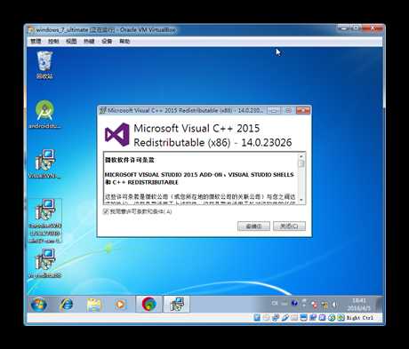The image size is (409, 349).
Task: Open Windows Media Player from the taskbar
Action: point(120,305)
